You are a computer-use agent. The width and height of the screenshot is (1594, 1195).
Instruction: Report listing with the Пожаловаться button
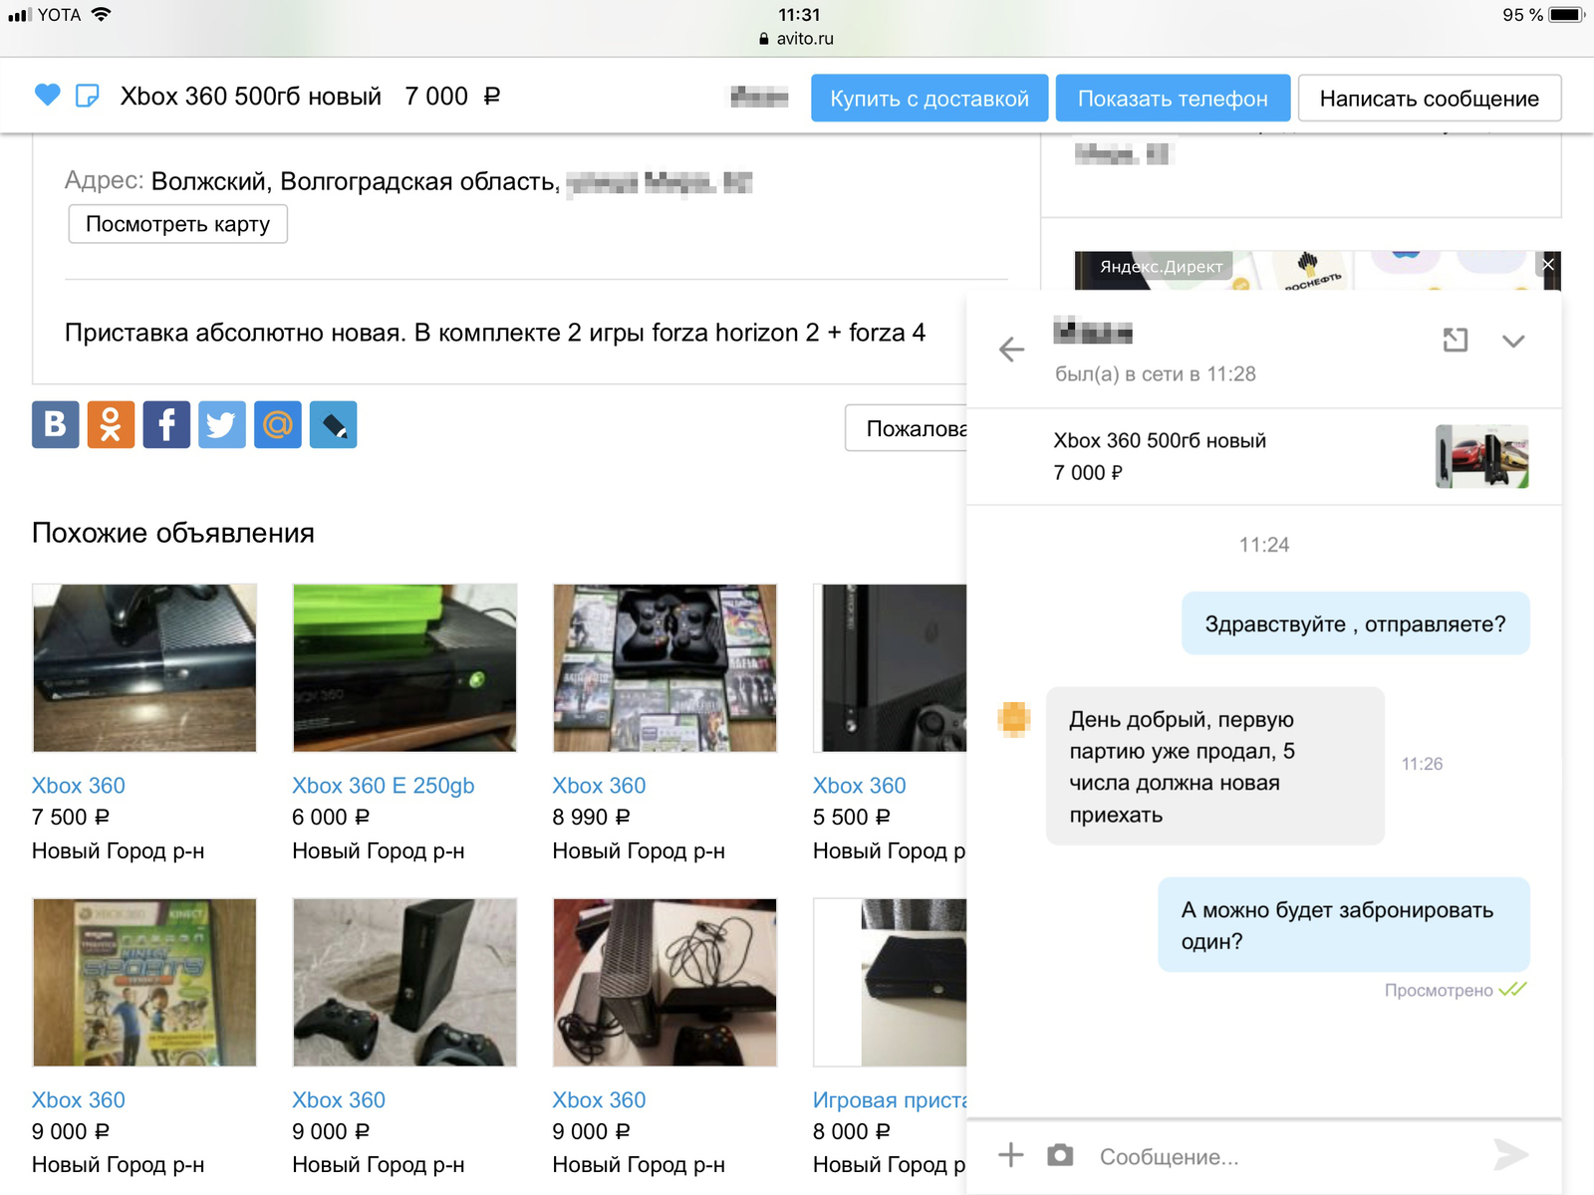pyautogui.click(x=907, y=428)
